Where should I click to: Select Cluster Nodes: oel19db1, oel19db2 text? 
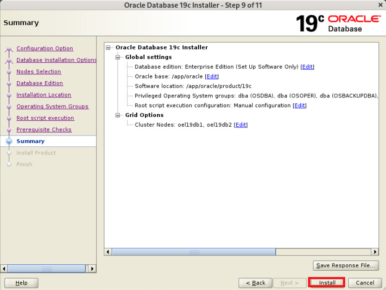click(x=183, y=125)
